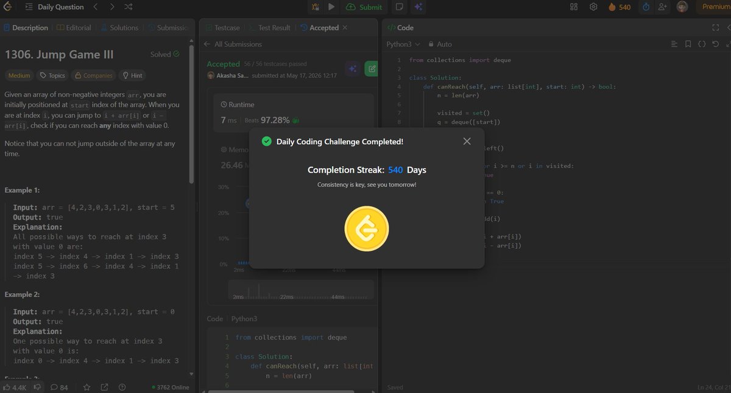Click the 3762 Online indicator
Screen dimensions: 731x393
coord(171,387)
